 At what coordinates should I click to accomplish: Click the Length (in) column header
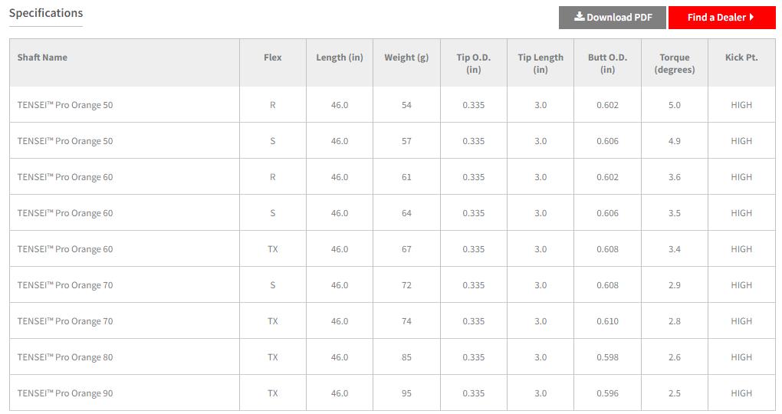point(340,58)
